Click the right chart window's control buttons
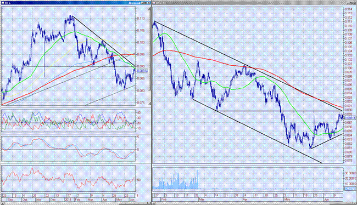The height and width of the screenshot is (205, 357). pyautogui.click(x=352, y=3)
